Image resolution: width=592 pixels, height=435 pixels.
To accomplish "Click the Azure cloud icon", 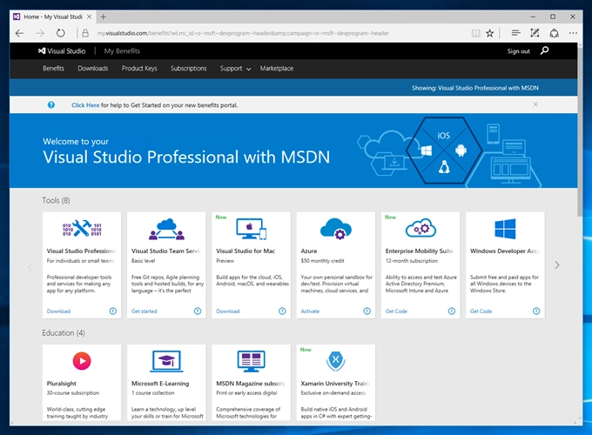I will tap(336, 229).
